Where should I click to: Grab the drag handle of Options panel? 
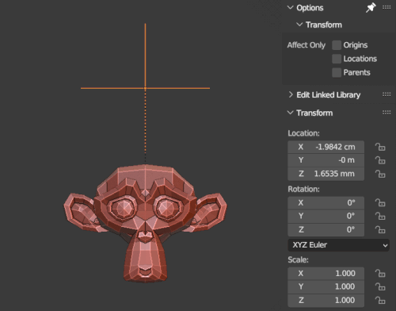[386, 7]
